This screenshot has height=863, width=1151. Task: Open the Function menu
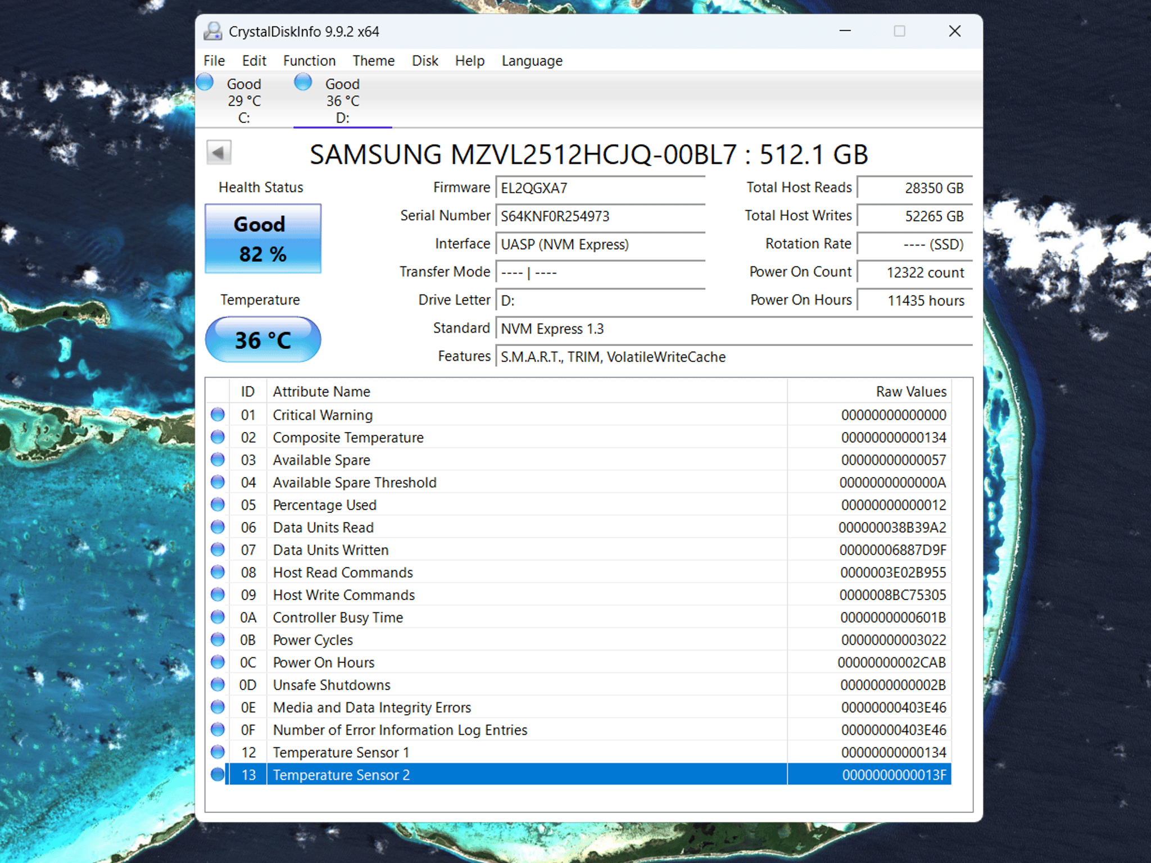pyautogui.click(x=309, y=61)
